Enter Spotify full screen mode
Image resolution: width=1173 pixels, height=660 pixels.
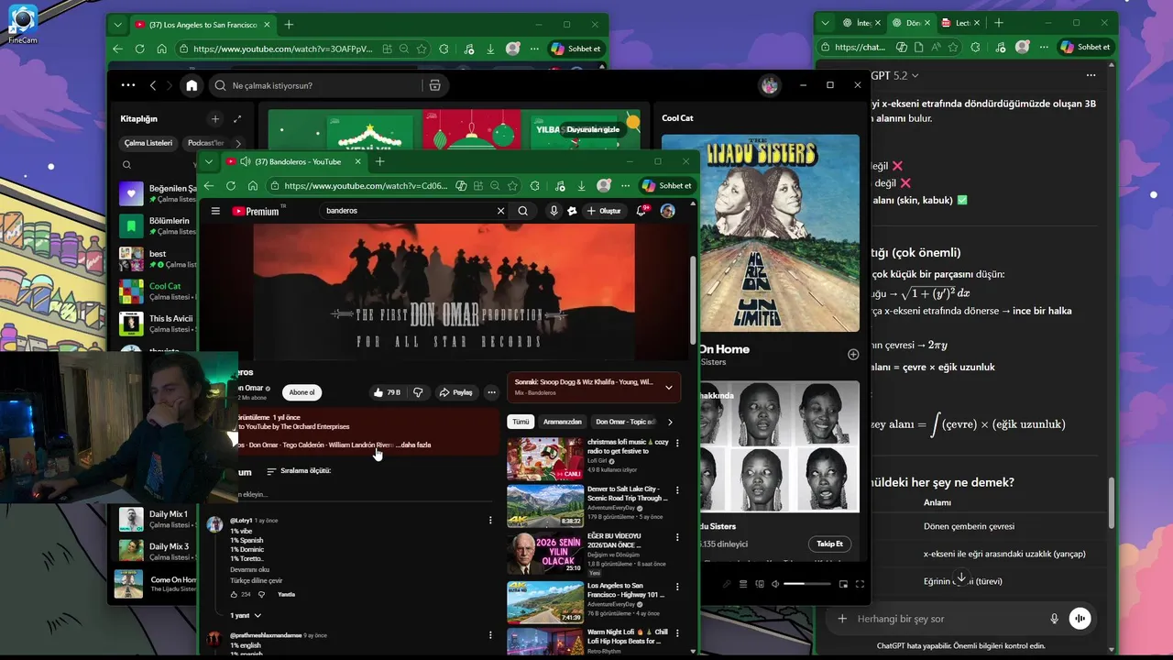[860, 584]
